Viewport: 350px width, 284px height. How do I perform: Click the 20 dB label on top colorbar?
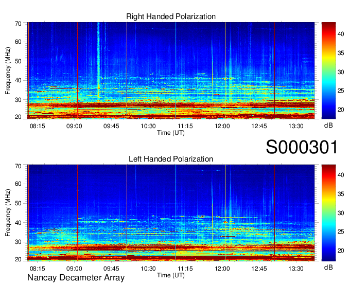(341, 110)
